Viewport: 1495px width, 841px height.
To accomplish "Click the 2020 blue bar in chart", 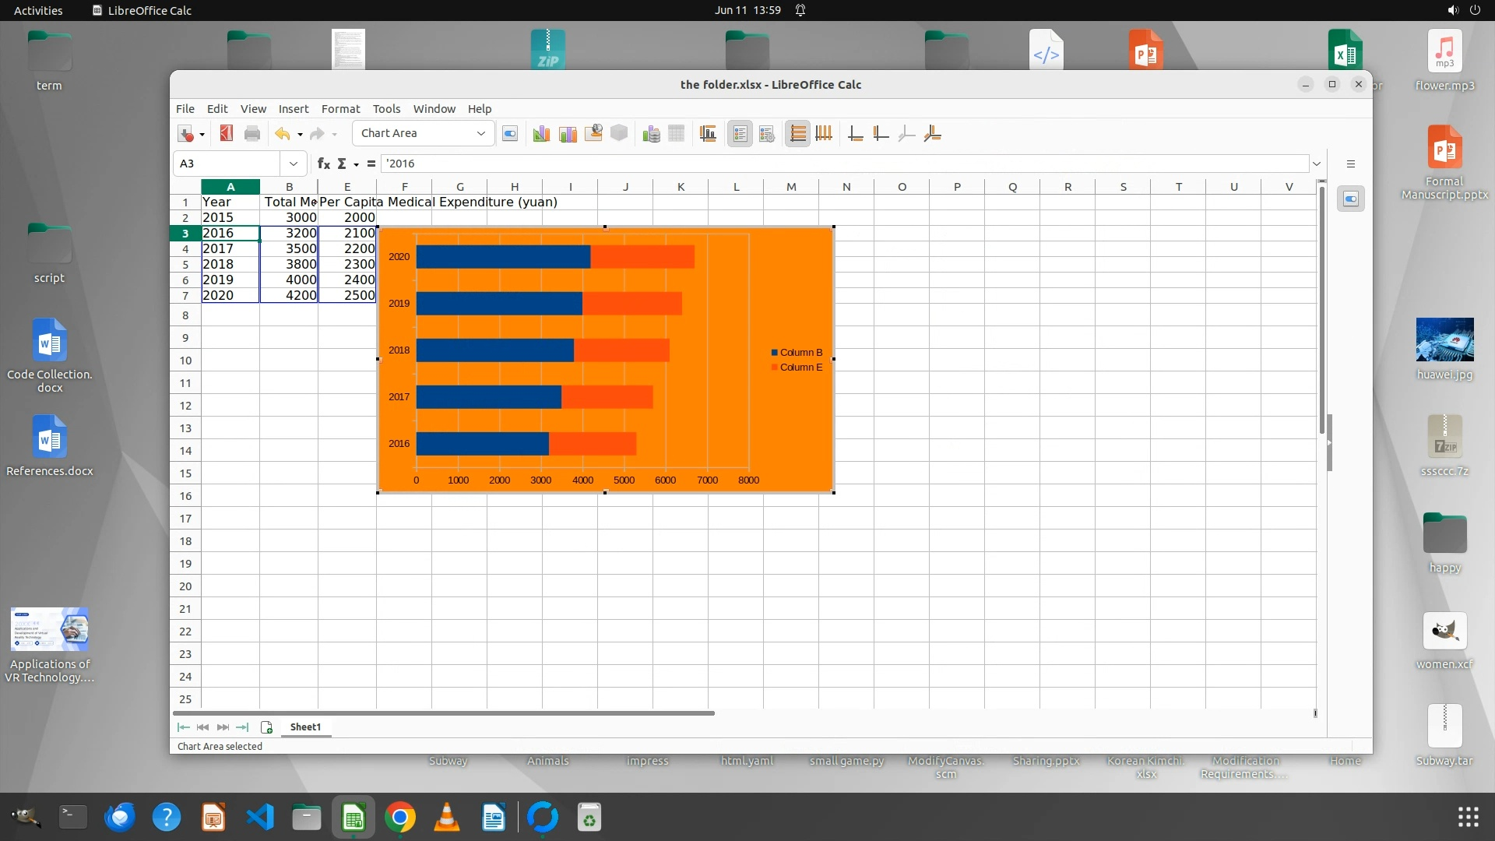I will [502, 257].
